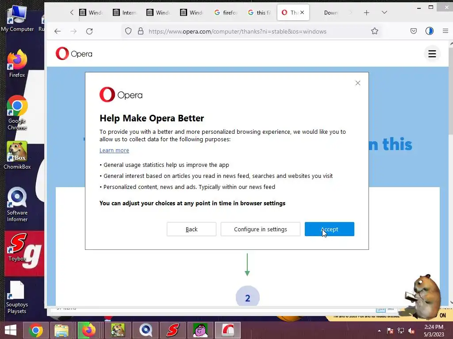Viewport: 453px width, 339px height.
Task: Switch to the first Wind… tab
Action: click(x=91, y=12)
